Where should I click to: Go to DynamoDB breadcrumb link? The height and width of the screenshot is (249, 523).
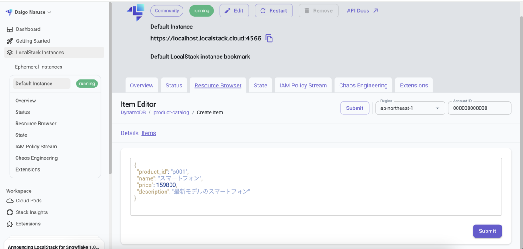tap(133, 112)
